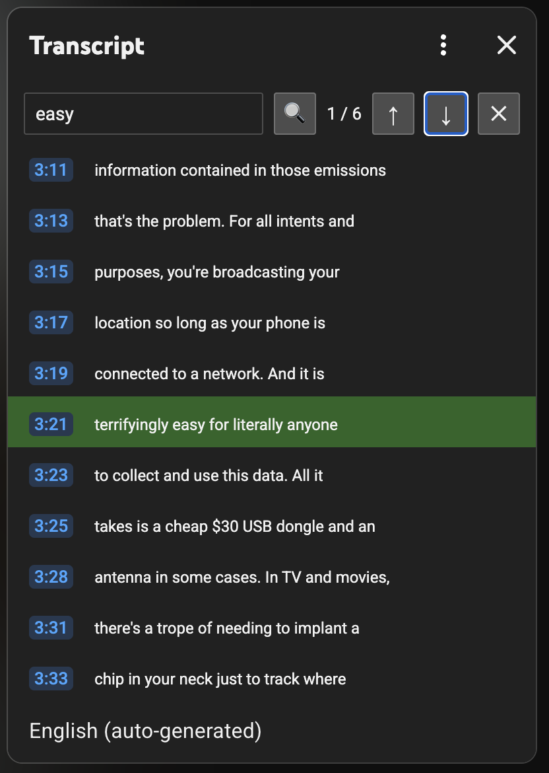Jump to the 3:21 timestamp
The height and width of the screenshot is (773, 549).
point(51,424)
